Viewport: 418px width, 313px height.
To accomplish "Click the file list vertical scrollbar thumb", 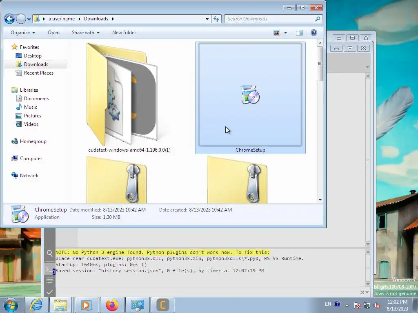I will 320,64.
